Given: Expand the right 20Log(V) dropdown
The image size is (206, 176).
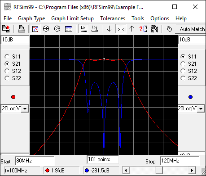Looking at the screenshot, I should tap(201, 108).
